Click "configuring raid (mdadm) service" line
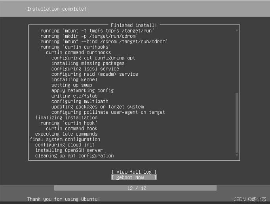270x205 pixels. coord(95,74)
